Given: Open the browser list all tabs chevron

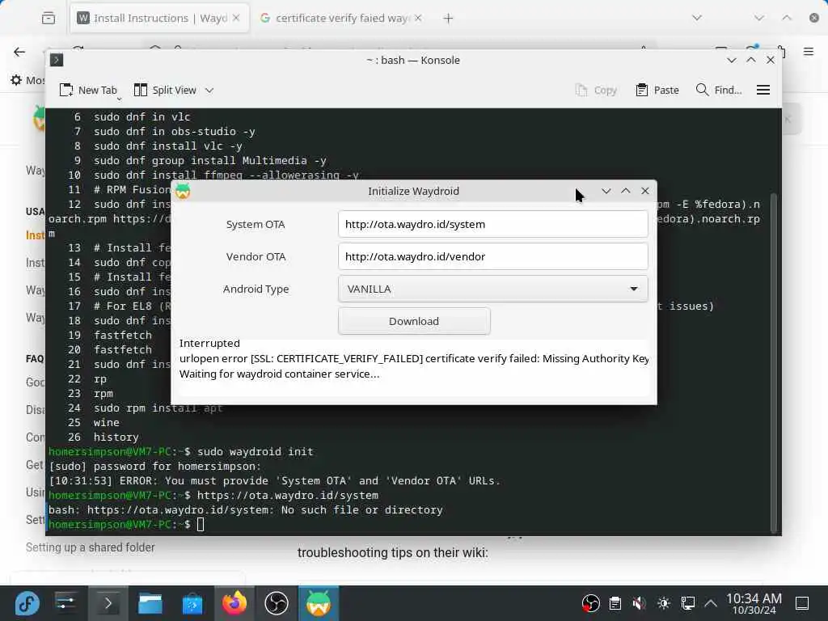Looking at the screenshot, I should point(697,18).
